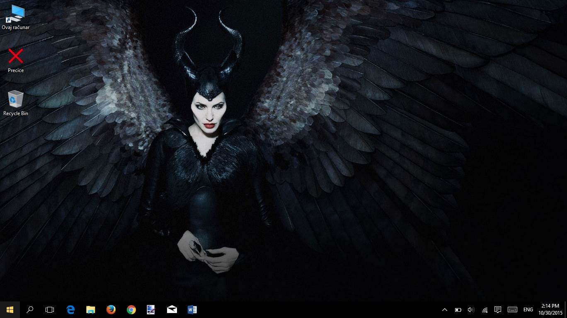Show battery status in system tray

(458, 310)
